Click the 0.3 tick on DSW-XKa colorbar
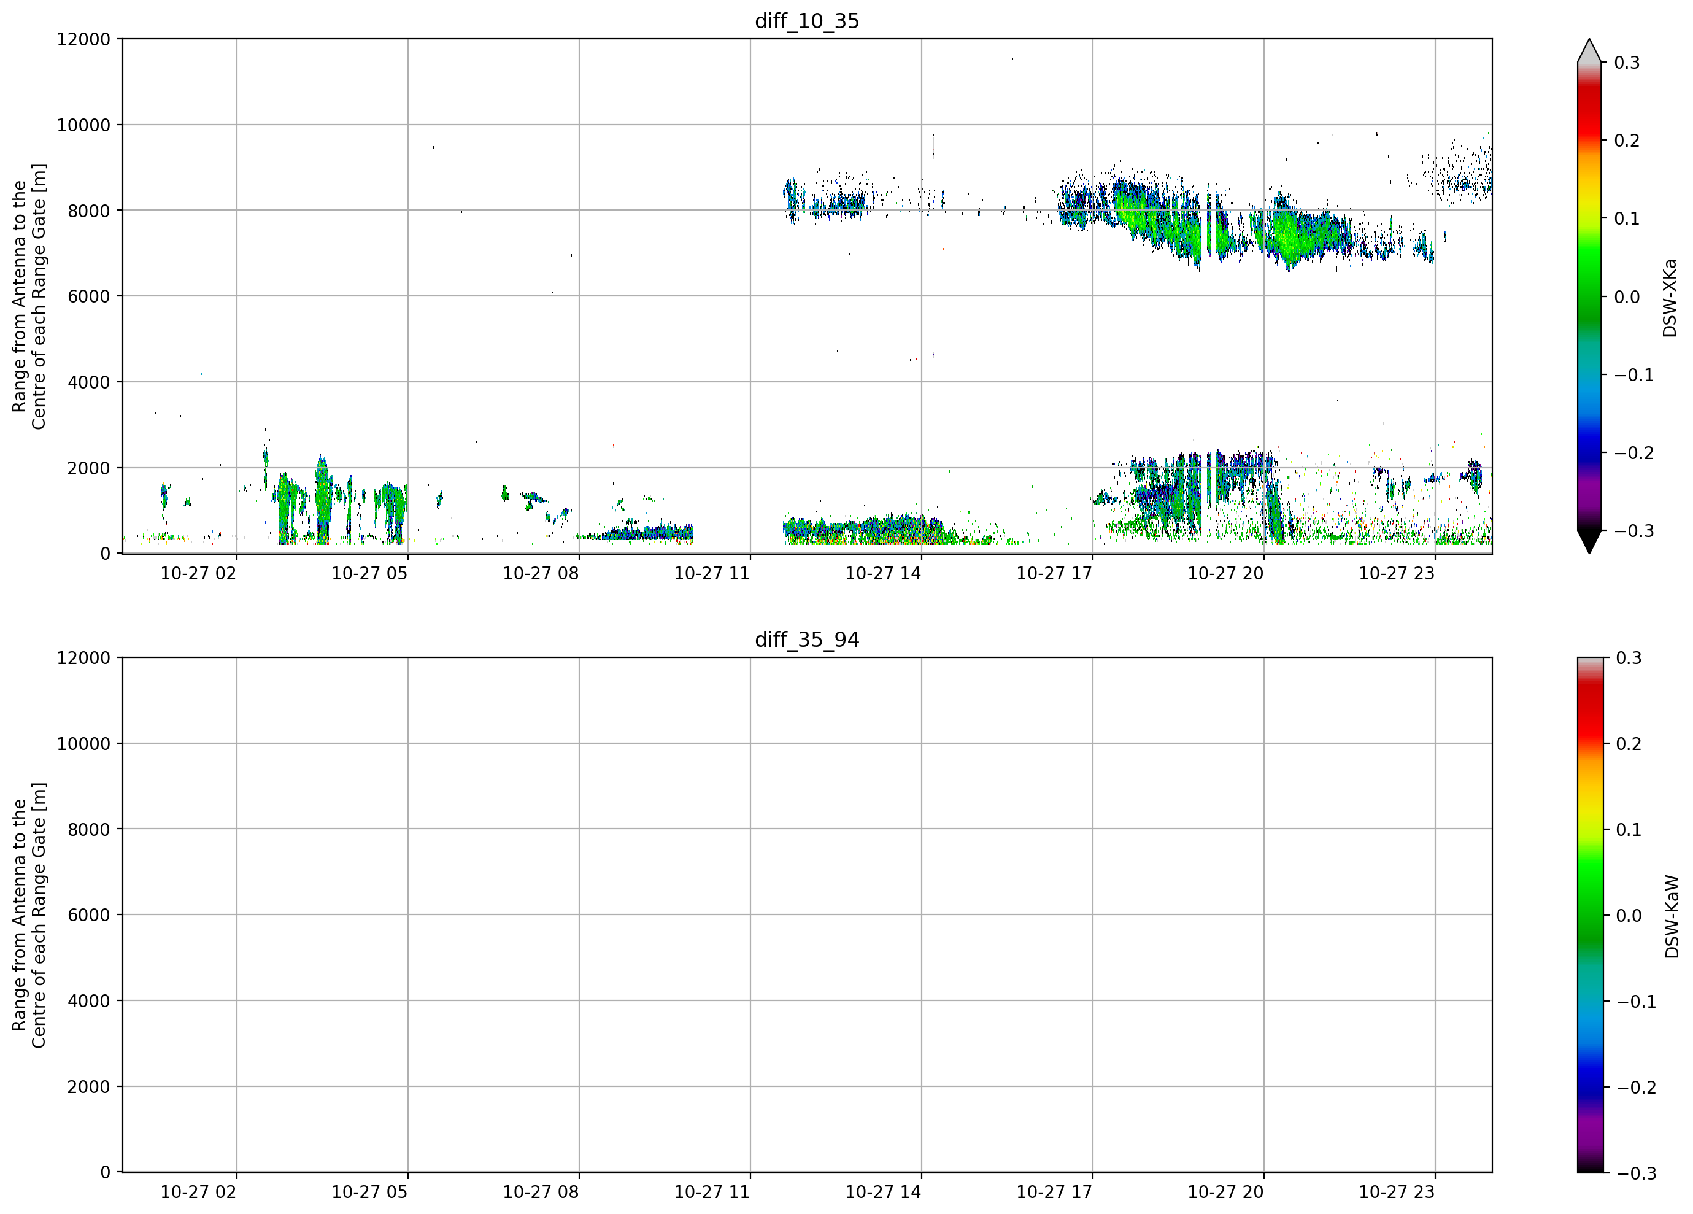The image size is (1693, 1214). point(1627,63)
